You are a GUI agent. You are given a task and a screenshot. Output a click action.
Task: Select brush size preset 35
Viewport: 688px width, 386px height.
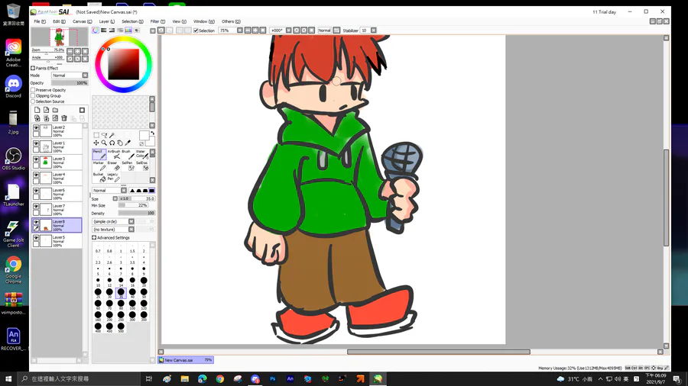click(121, 293)
